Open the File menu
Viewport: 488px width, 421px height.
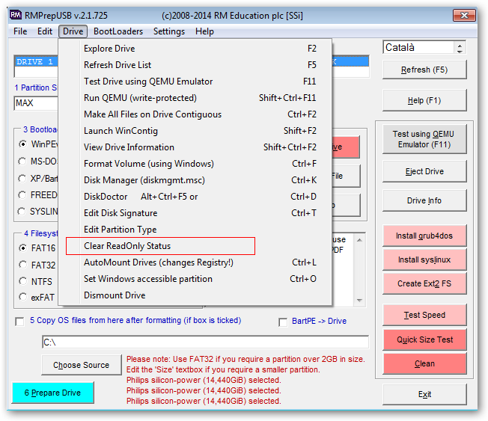pos(20,31)
